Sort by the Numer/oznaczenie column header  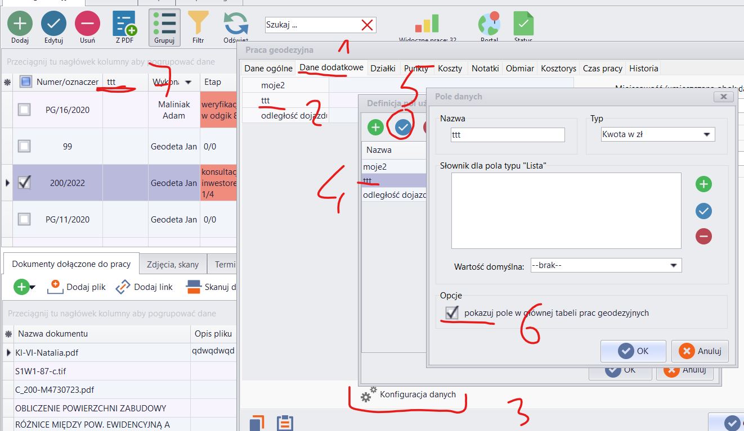pos(68,82)
